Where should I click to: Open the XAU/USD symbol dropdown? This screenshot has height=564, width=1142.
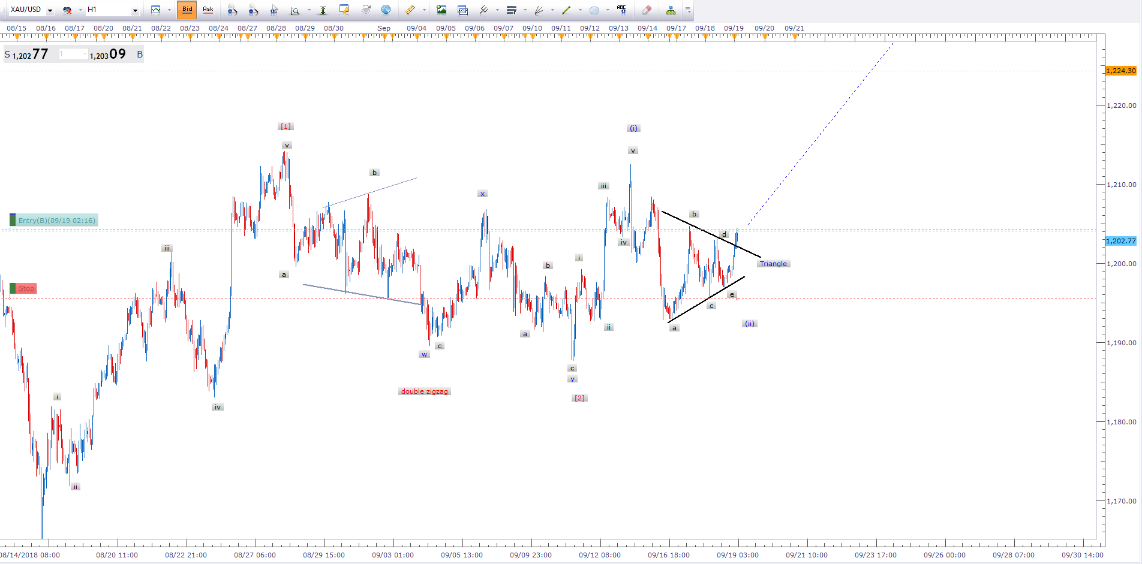pos(50,10)
